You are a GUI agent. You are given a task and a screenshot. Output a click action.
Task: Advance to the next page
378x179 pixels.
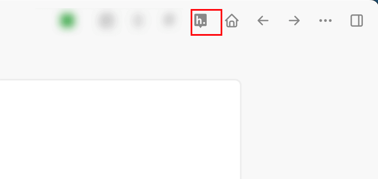294,21
